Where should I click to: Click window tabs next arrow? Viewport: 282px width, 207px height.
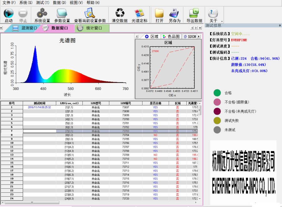(196, 28)
